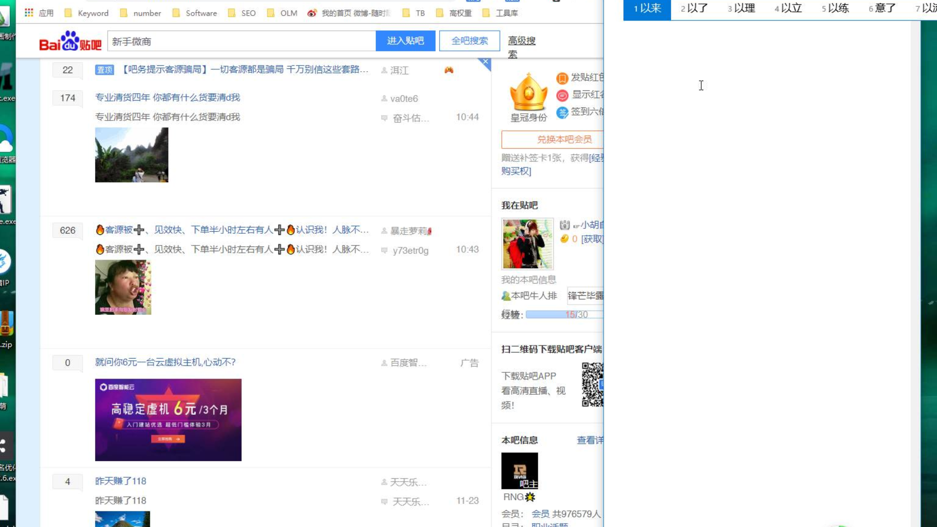Select IME candidate 5 以练
The width and height of the screenshot is (937, 527).
(835, 8)
